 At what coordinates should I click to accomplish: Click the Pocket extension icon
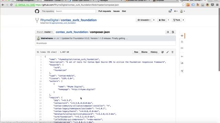click(212, 5)
